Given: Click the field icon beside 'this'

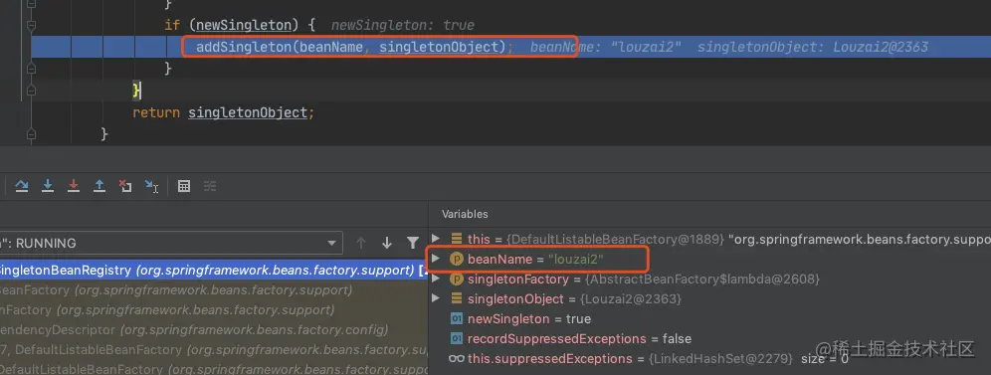Looking at the screenshot, I should click(457, 240).
